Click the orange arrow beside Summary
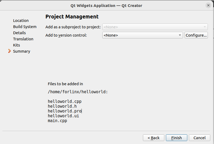Image resolution: width=214 pixels, height=144 pixels. click(x=10, y=51)
